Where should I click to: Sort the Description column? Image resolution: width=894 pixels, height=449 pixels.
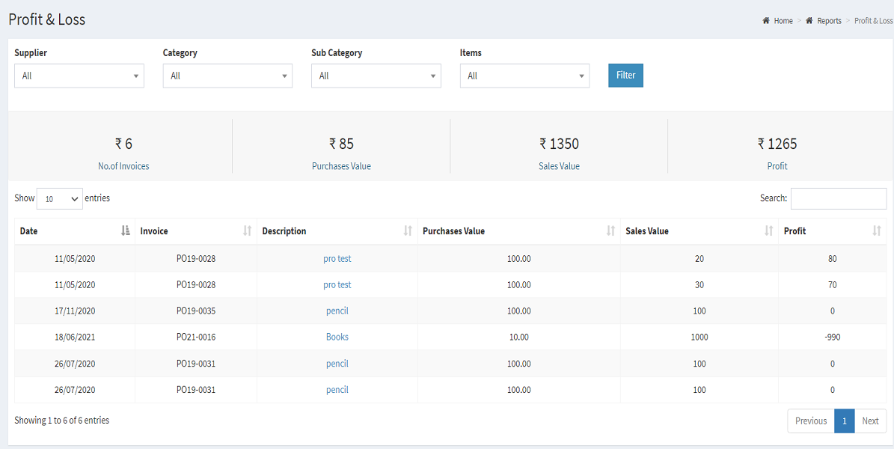tap(408, 231)
